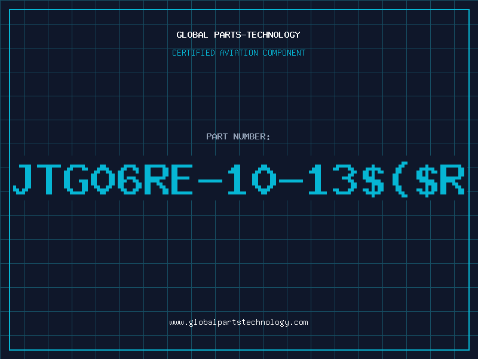The image size is (478, 359).
Task: Click the word GLOBAL in the header
Action: coord(192,35)
